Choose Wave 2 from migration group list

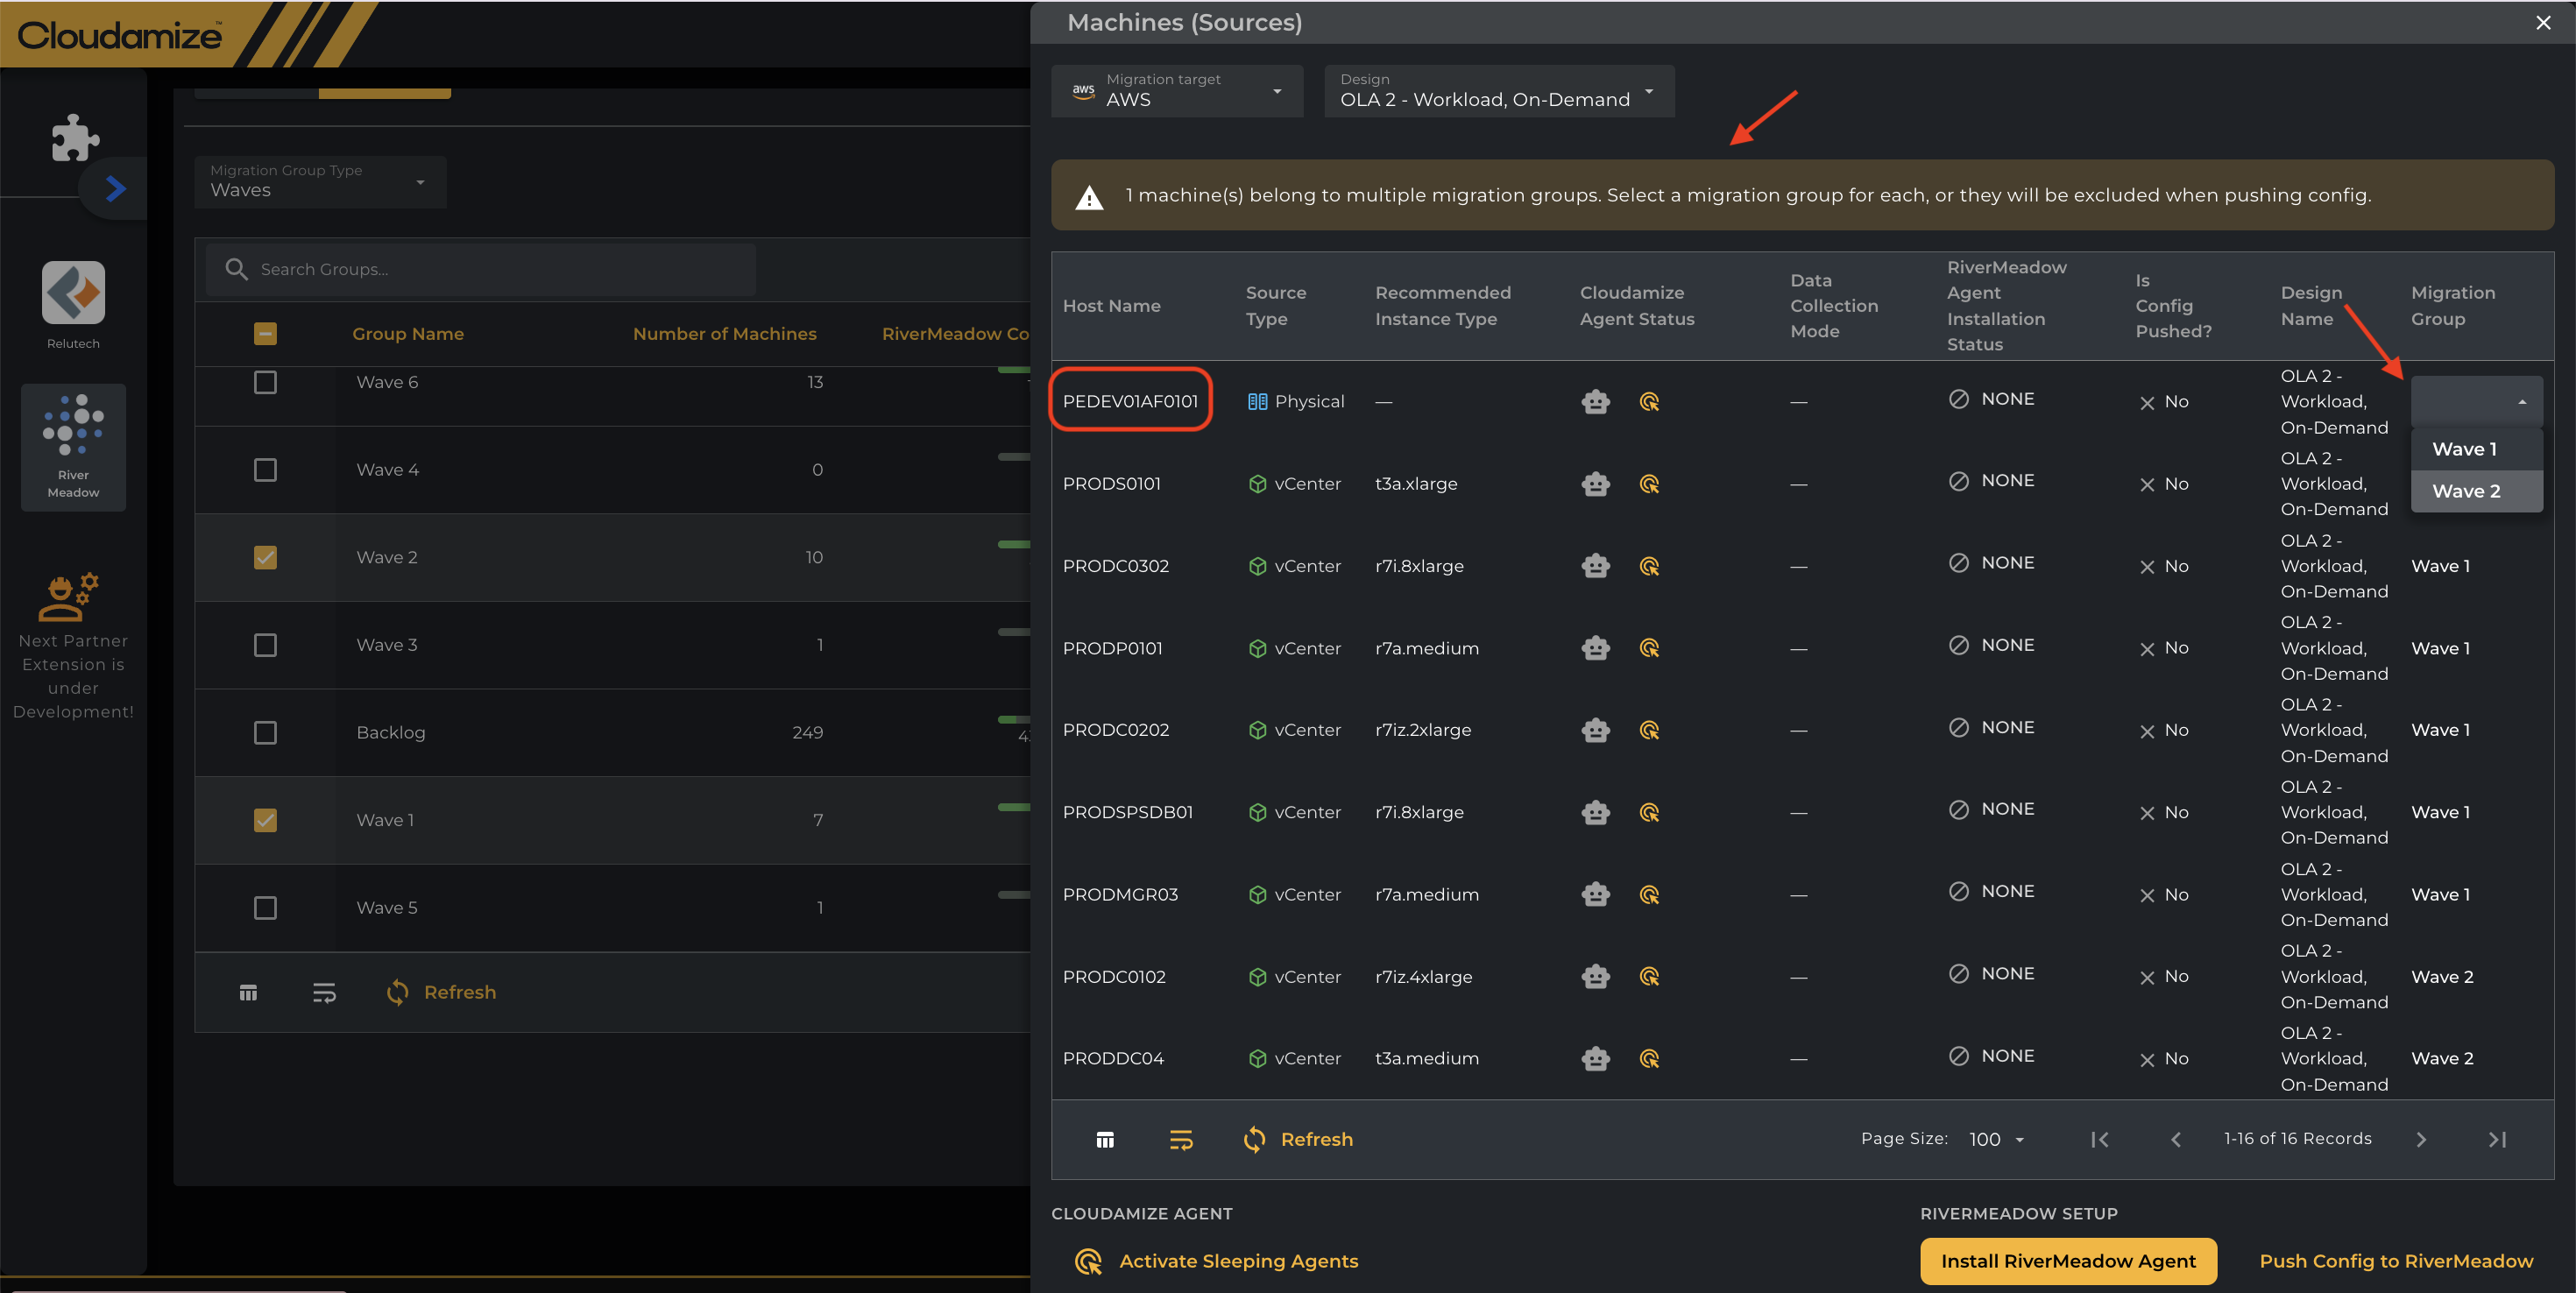click(x=2476, y=492)
